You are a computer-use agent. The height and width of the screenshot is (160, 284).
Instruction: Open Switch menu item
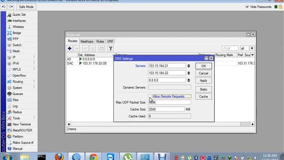pos(17,45)
